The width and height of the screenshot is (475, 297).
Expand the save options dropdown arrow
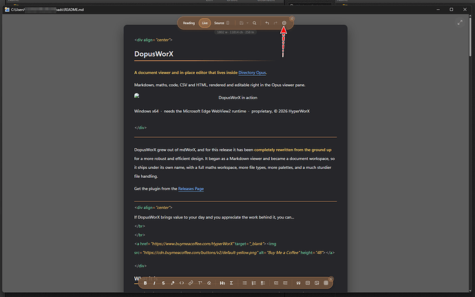click(247, 23)
